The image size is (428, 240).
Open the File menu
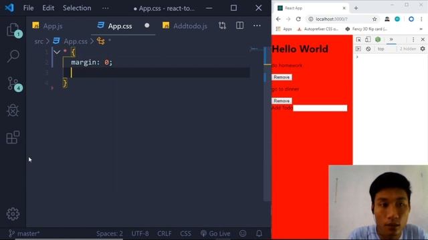point(28,8)
